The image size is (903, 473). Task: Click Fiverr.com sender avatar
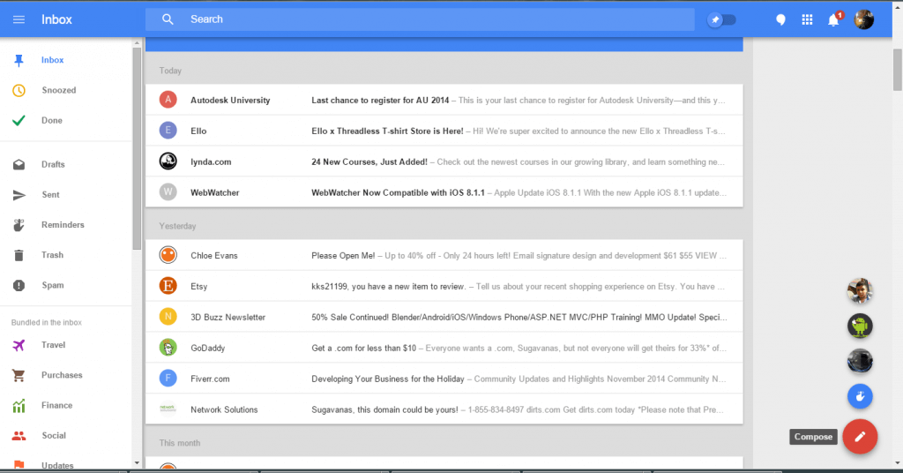[x=168, y=378]
